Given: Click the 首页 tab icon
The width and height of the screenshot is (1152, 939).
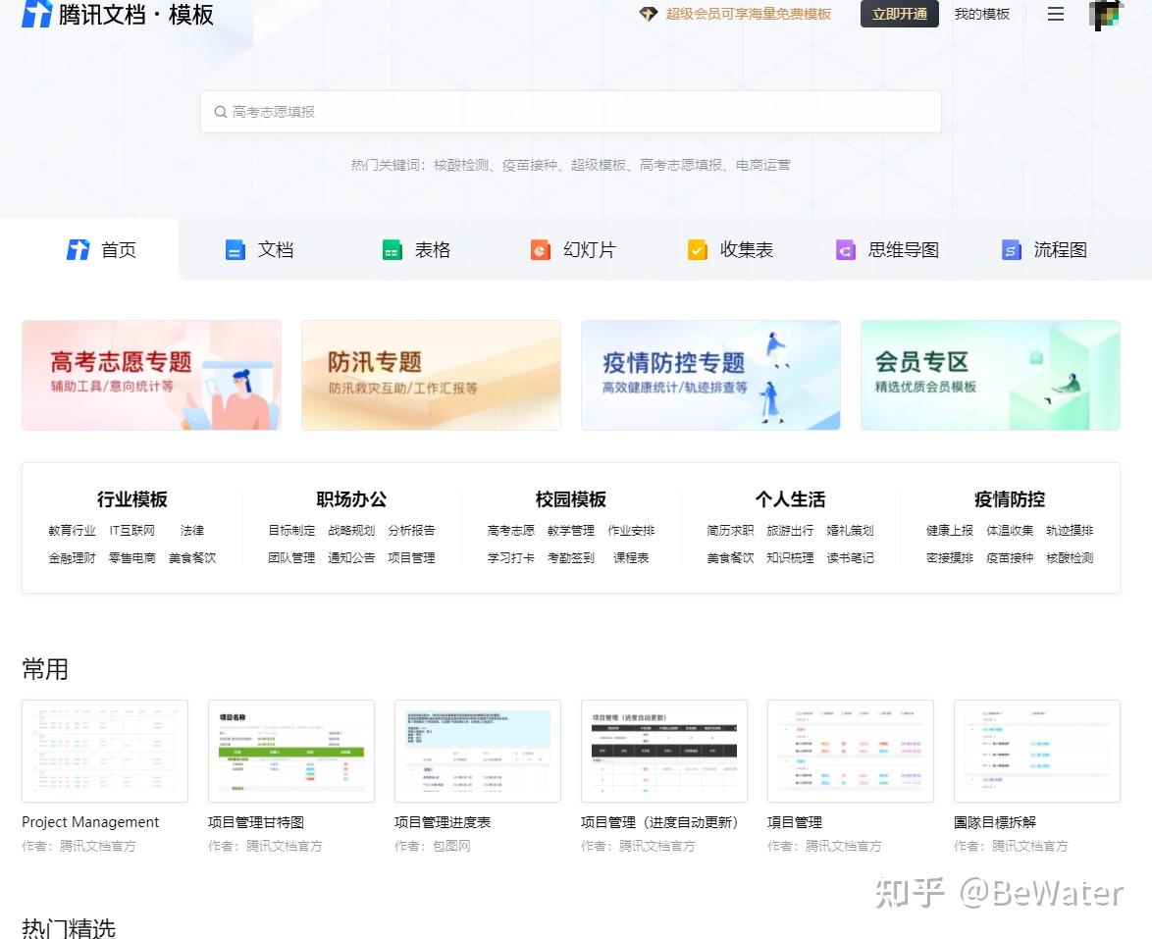Looking at the screenshot, I should coord(78,250).
